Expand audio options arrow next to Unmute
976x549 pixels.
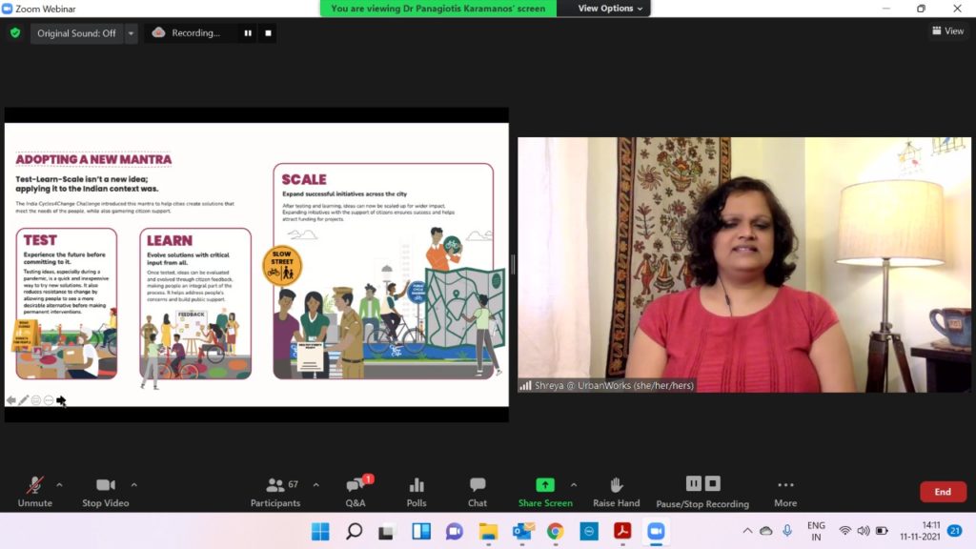(59, 484)
